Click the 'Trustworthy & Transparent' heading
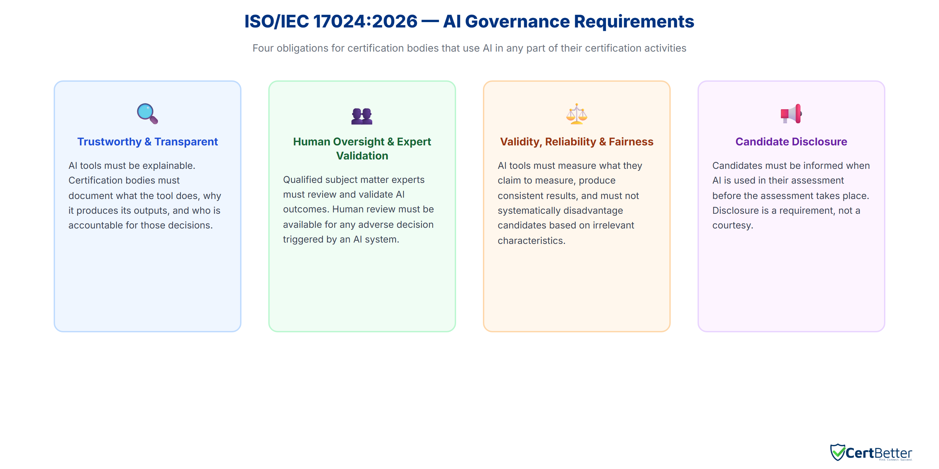Screen dimensions: 939x469 147,142
